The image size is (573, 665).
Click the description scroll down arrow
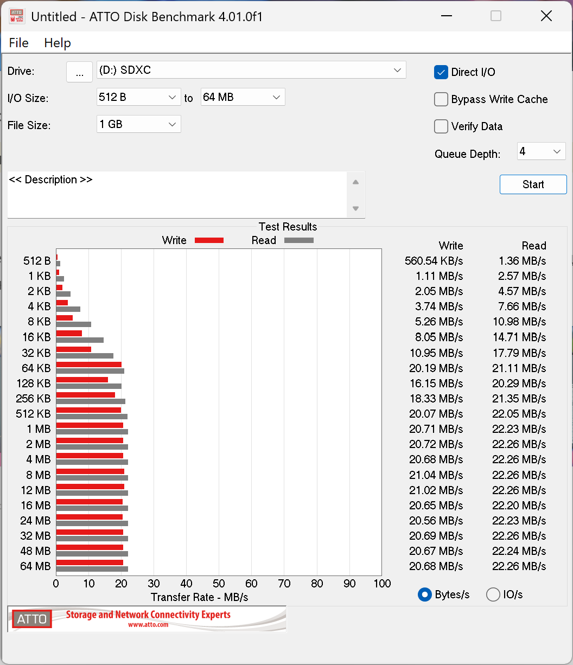pos(355,208)
